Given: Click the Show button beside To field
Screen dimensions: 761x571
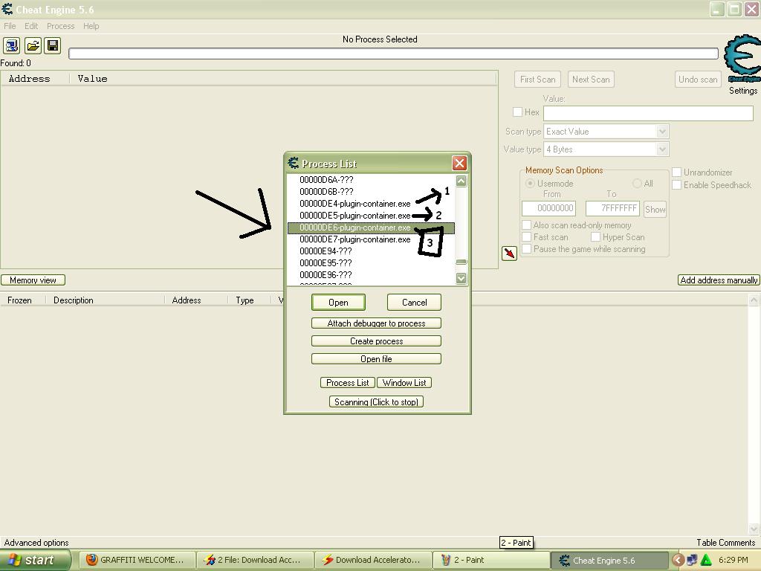Looking at the screenshot, I should (x=655, y=210).
